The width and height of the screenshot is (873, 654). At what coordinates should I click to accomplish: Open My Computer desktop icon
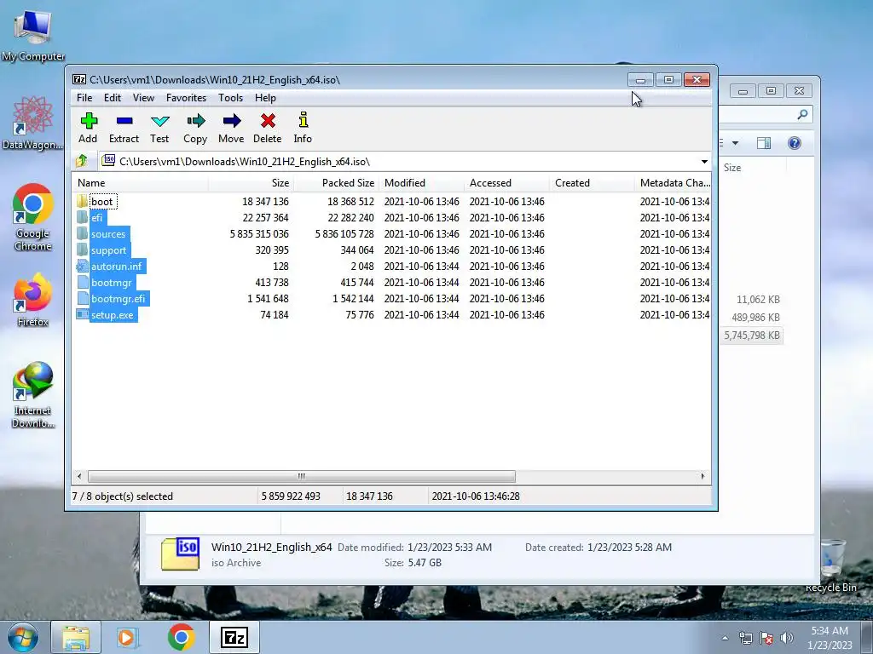[x=33, y=34]
